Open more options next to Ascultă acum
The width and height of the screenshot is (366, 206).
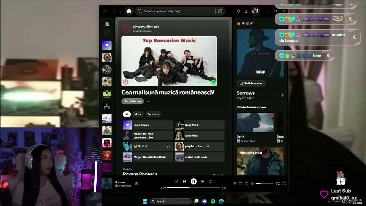tap(148, 101)
